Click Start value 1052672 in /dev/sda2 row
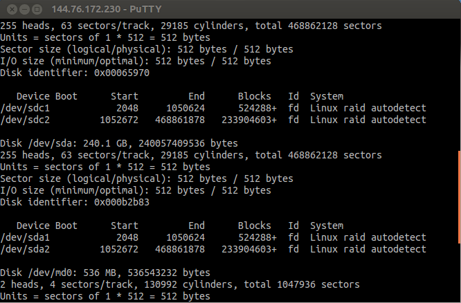The image size is (461, 303). coord(119,249)
